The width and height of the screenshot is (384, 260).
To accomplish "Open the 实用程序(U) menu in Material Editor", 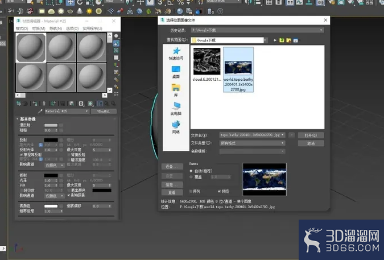I will 92,28.
